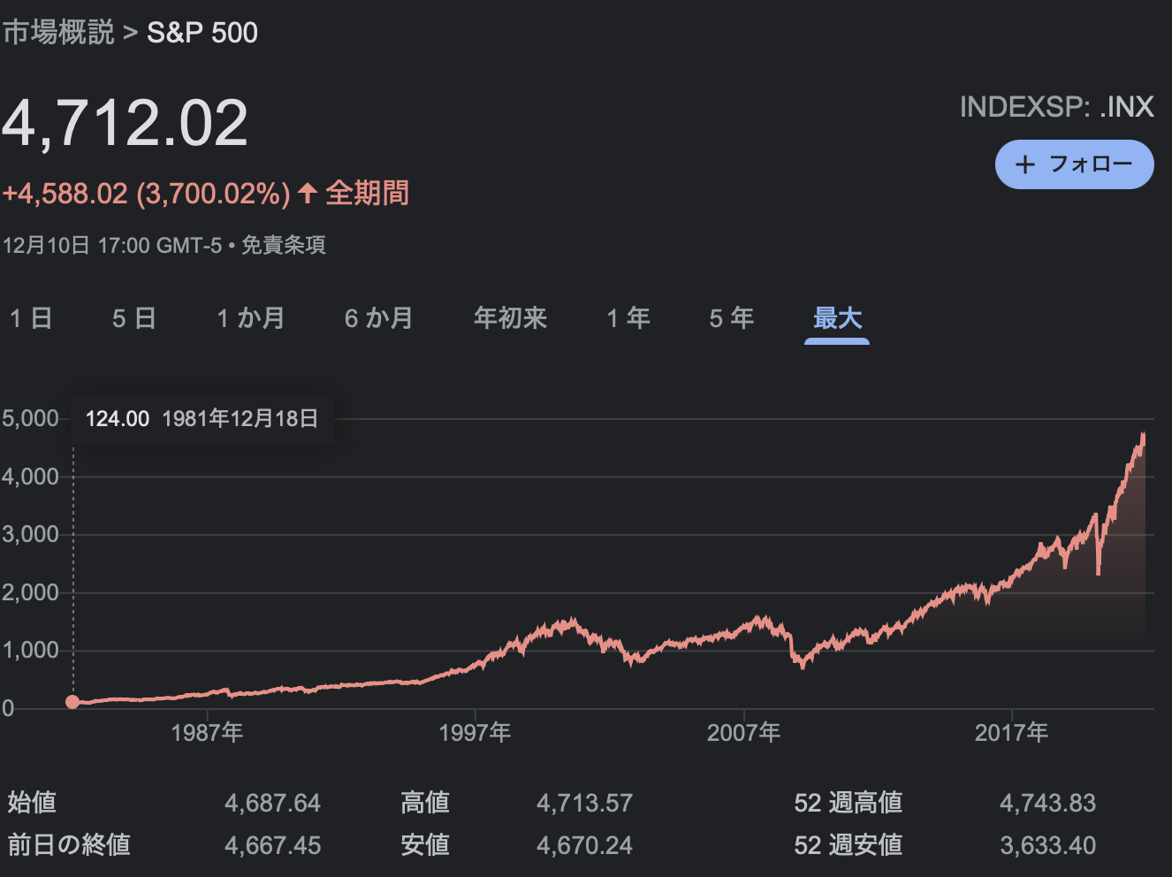Click the 3,000 y-axis label
Image resolution: width=1172 pixels, height=877 pixels.
[30, 534]
